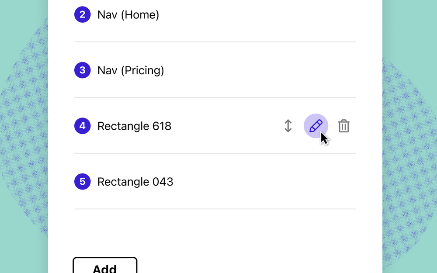The height and width of the screenshot is (273, 437).
Task: Click the numbered badge 2 beside Nav (Home)
Action: coord(82,14)
